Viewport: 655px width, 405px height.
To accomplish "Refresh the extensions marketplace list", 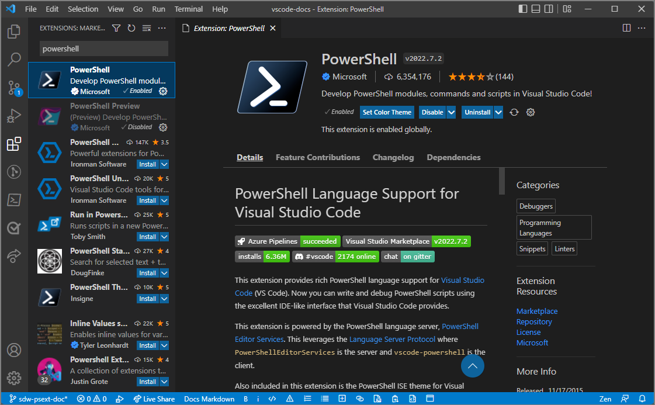I will [x=130, y=27].
